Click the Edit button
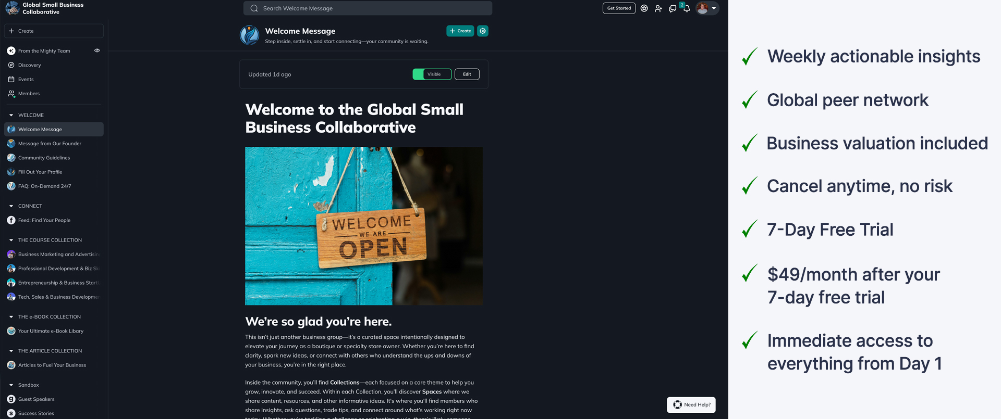 click(467, 74)
